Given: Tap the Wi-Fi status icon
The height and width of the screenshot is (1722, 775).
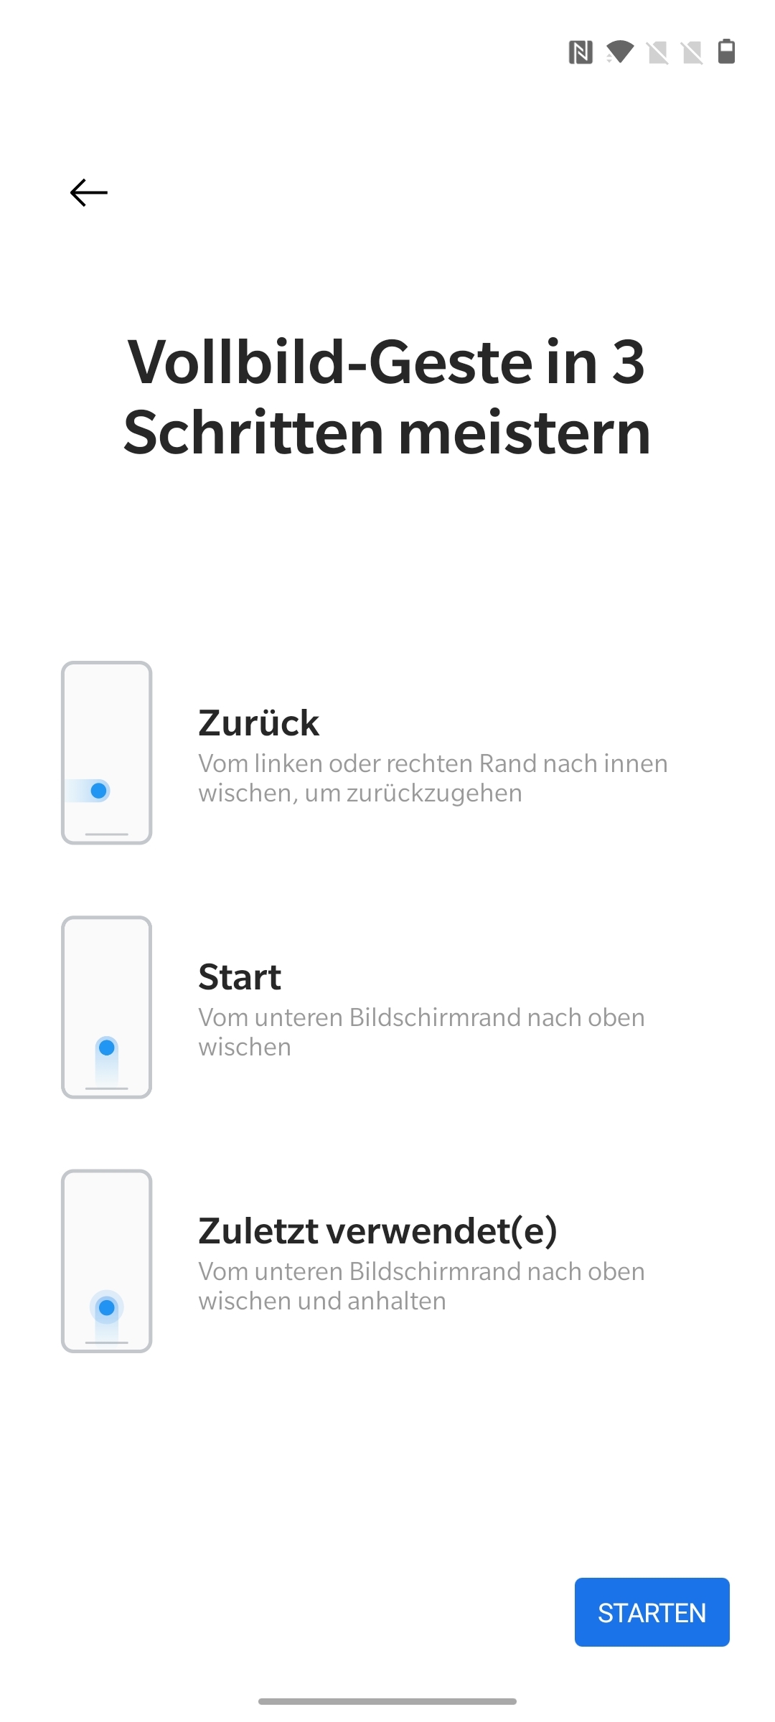Looking at the screenshot, I should coord(620,52).
